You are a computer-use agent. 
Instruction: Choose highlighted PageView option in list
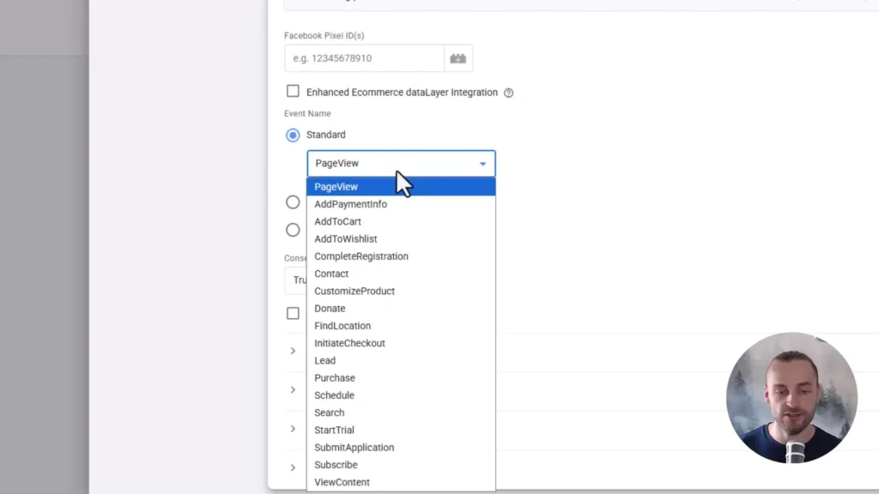tap(401, 186)
